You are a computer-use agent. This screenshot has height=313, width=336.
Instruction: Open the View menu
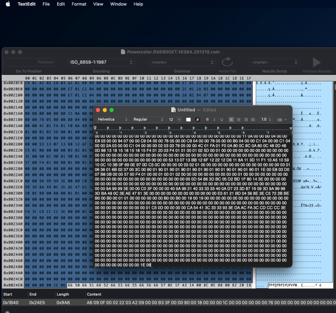(x=98, y=4)
